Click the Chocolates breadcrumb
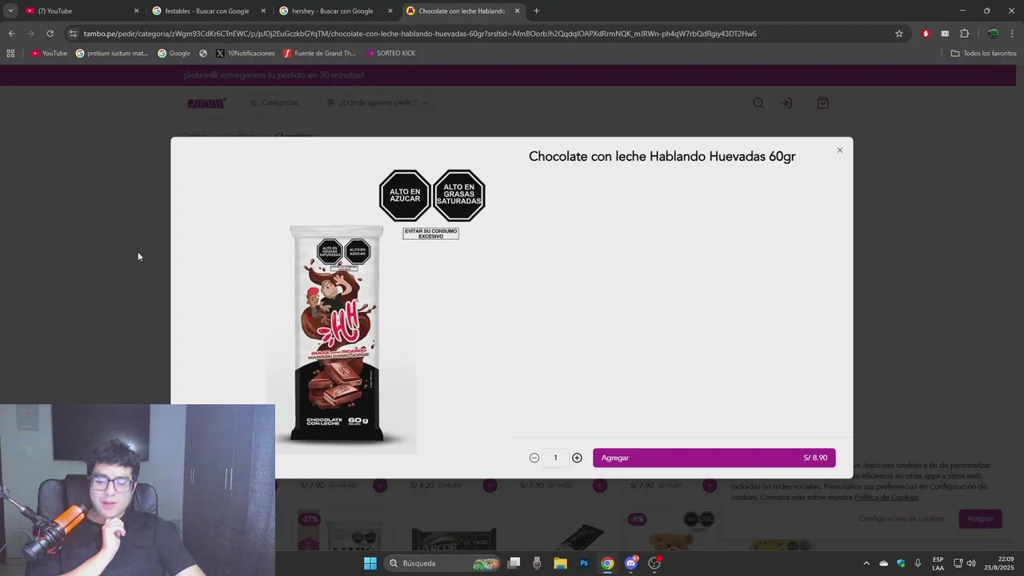Screen dimensions: 1024x576 tap(294, 136)
